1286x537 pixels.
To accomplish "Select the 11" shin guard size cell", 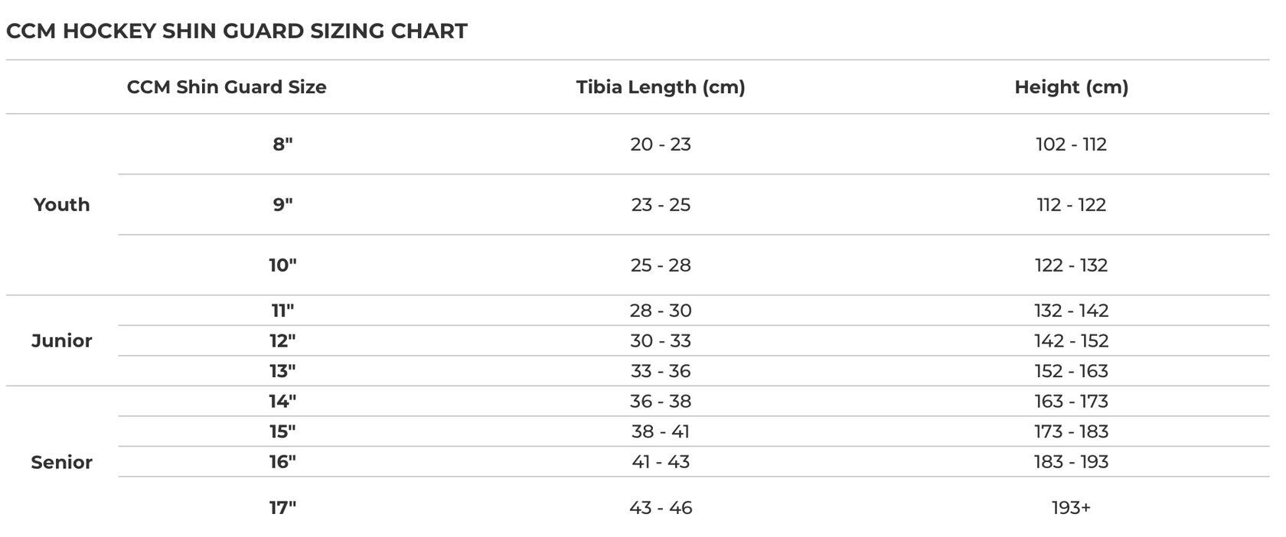I will [282, 310].
